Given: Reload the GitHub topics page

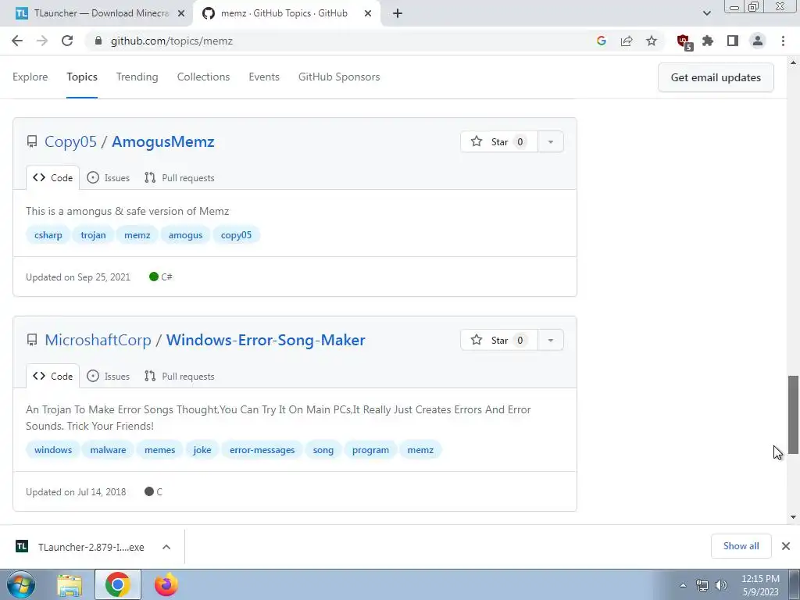Looking at the screenshot, I should tap(67, 41).
